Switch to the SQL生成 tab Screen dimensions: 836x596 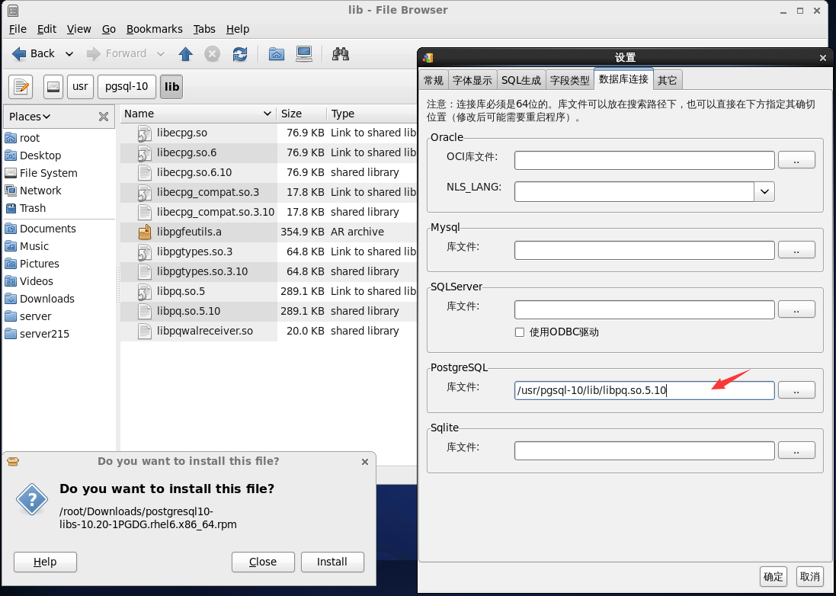(521, 80)
